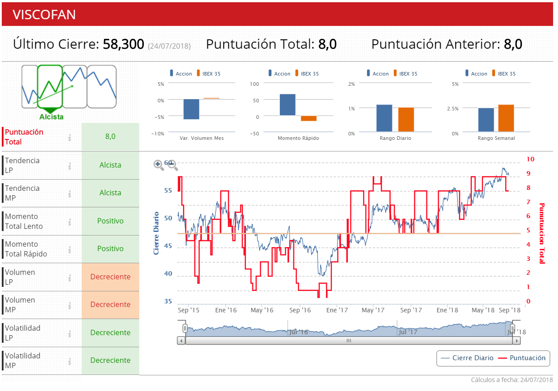Click the Cierre Diario axis title
Screen dimensions: 558x391
click(x=156, y=233)
